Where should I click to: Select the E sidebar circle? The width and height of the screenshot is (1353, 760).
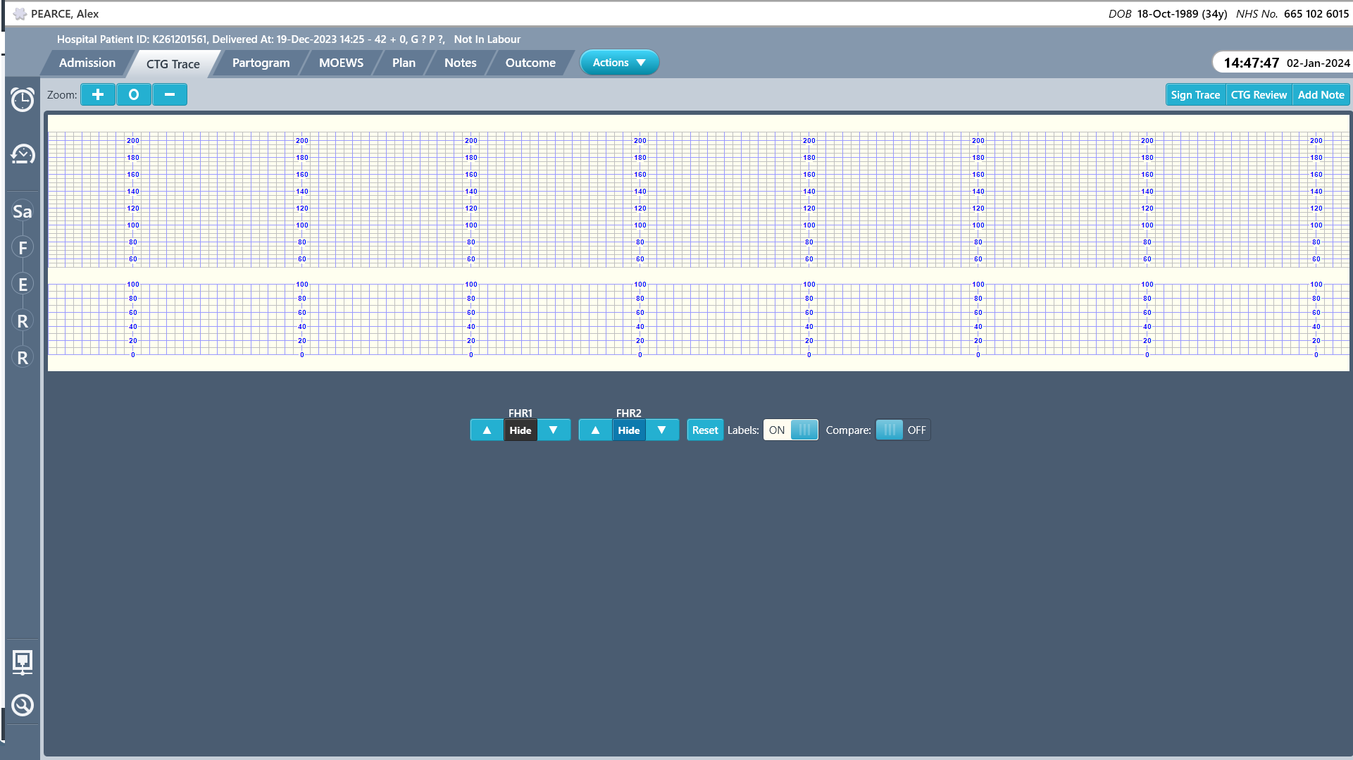point(23,285)
